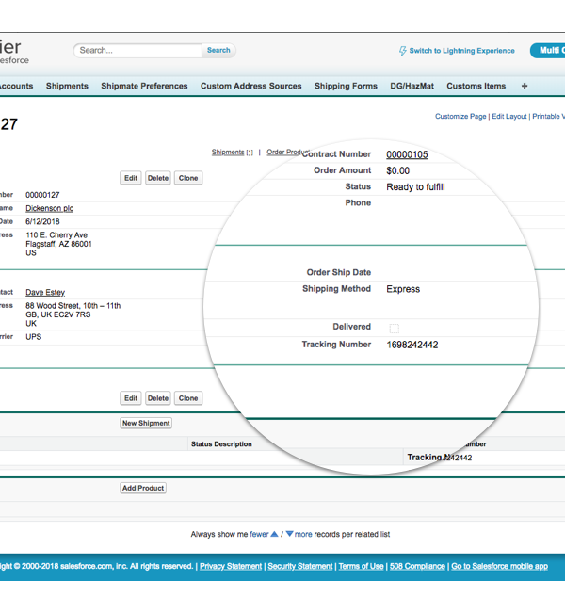This screenshot has width=565, height=612.
Task: Click the Add Product button
Action: 143,488
